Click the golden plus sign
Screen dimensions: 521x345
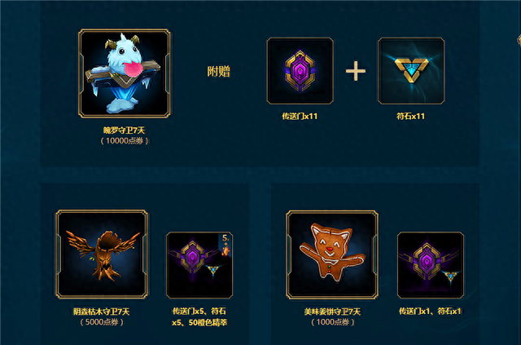[356, 71]
